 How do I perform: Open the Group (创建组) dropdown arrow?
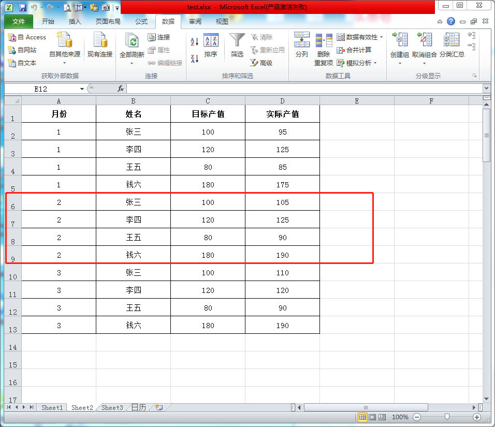click(x=400, y=64)
